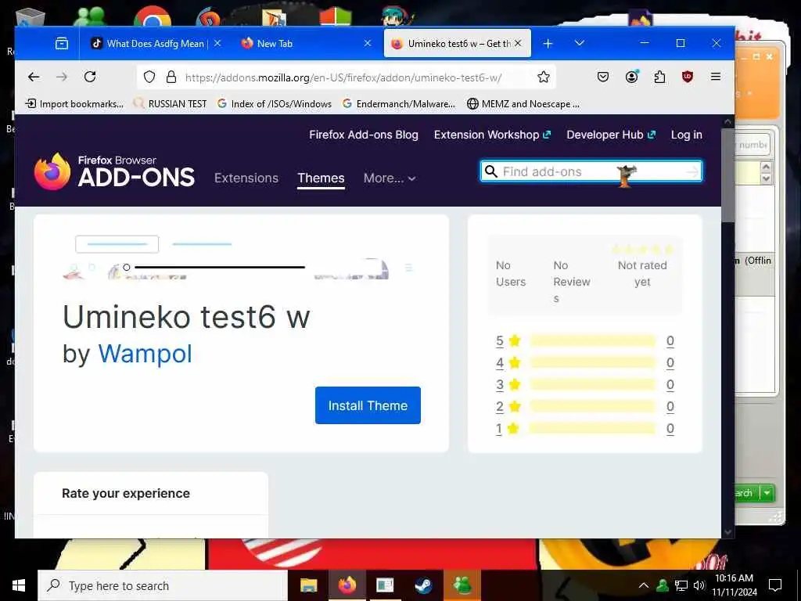
Task: Open Extension Workshop link
Action: pyautogui.click(x=492, y=135)
